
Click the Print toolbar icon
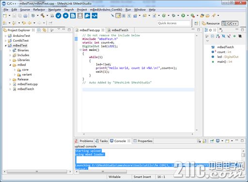(25, 16)
